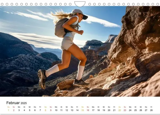The height and width of the screenshot is (115, 160).
Task: Click the raised rear trail shoe
Action: pyautogui.click(x=42, y=79)
